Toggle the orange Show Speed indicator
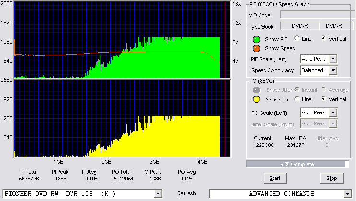Viewport: 356px width, 201px height. (x=256, y=48)
